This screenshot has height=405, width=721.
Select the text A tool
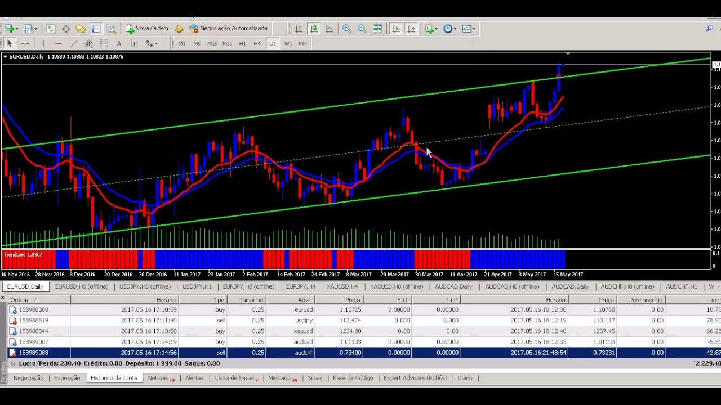[119, 43]
